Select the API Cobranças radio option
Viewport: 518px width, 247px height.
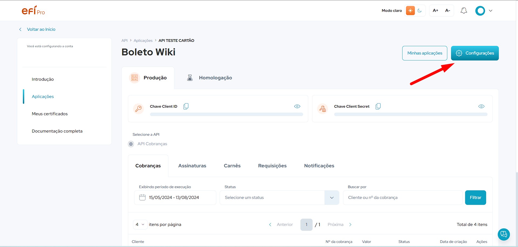pyautogui.click(x=131, y=144)
